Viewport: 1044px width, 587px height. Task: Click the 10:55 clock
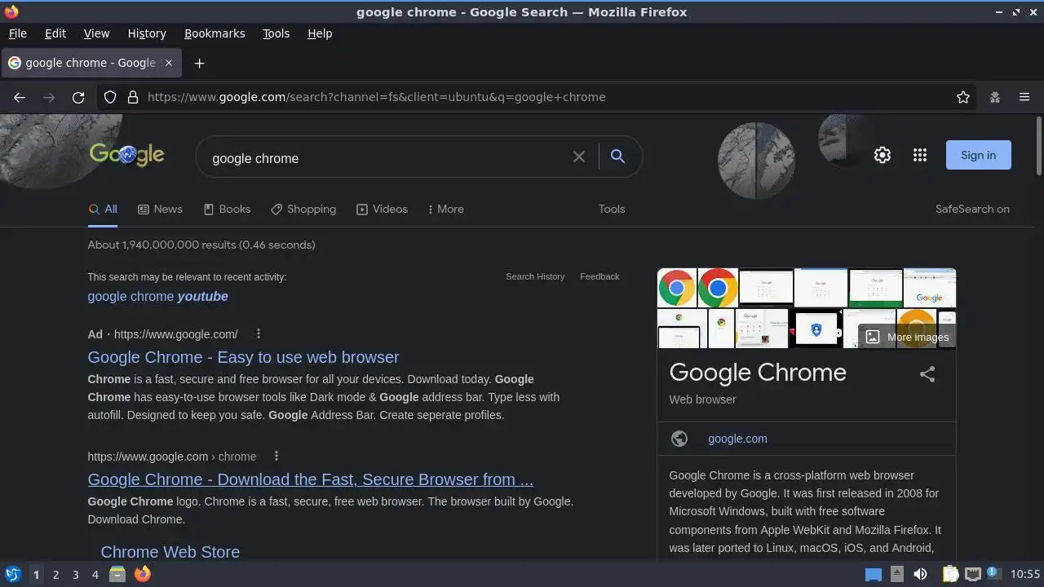(x=1025, y=574)
